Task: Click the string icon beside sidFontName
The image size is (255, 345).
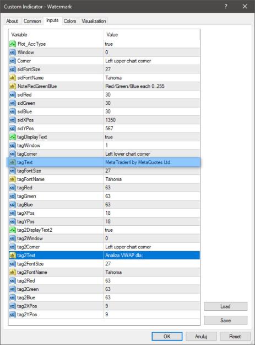Action: (13, 78)
